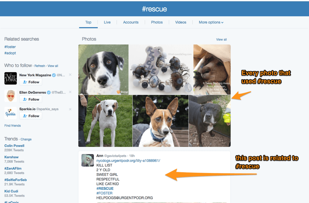Viewport: 309px width, 203px height.
Task: Click Ann's profile picture in tweet
Action: pos(87,160)
